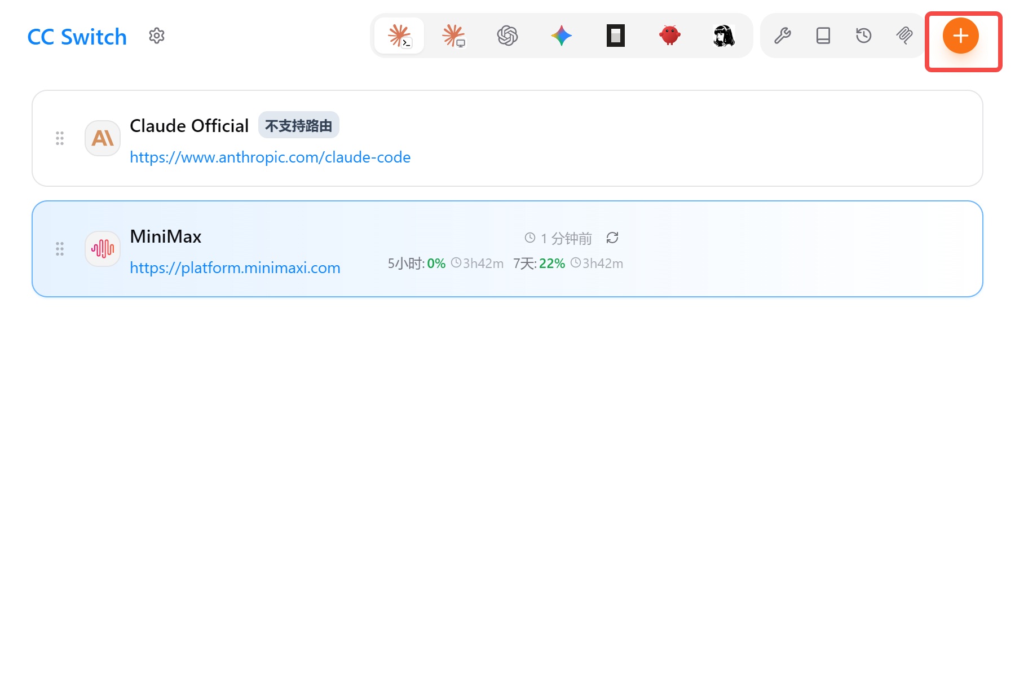This screenshot has height=676, width=1015.
Task: Grab the drag handle on MiniMax card
Action: click(60, 249)
